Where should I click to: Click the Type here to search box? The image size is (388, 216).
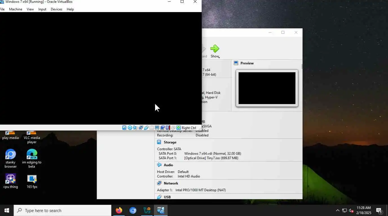pyautogui.click(x=63, y=210)
